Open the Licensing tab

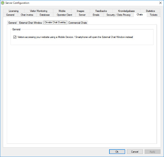click(x=14, y=11)
